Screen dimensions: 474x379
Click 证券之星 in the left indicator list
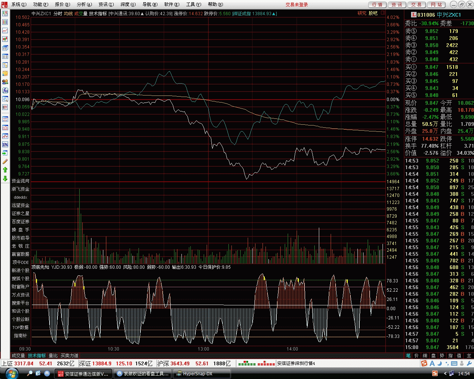click(x=20, y=214)
